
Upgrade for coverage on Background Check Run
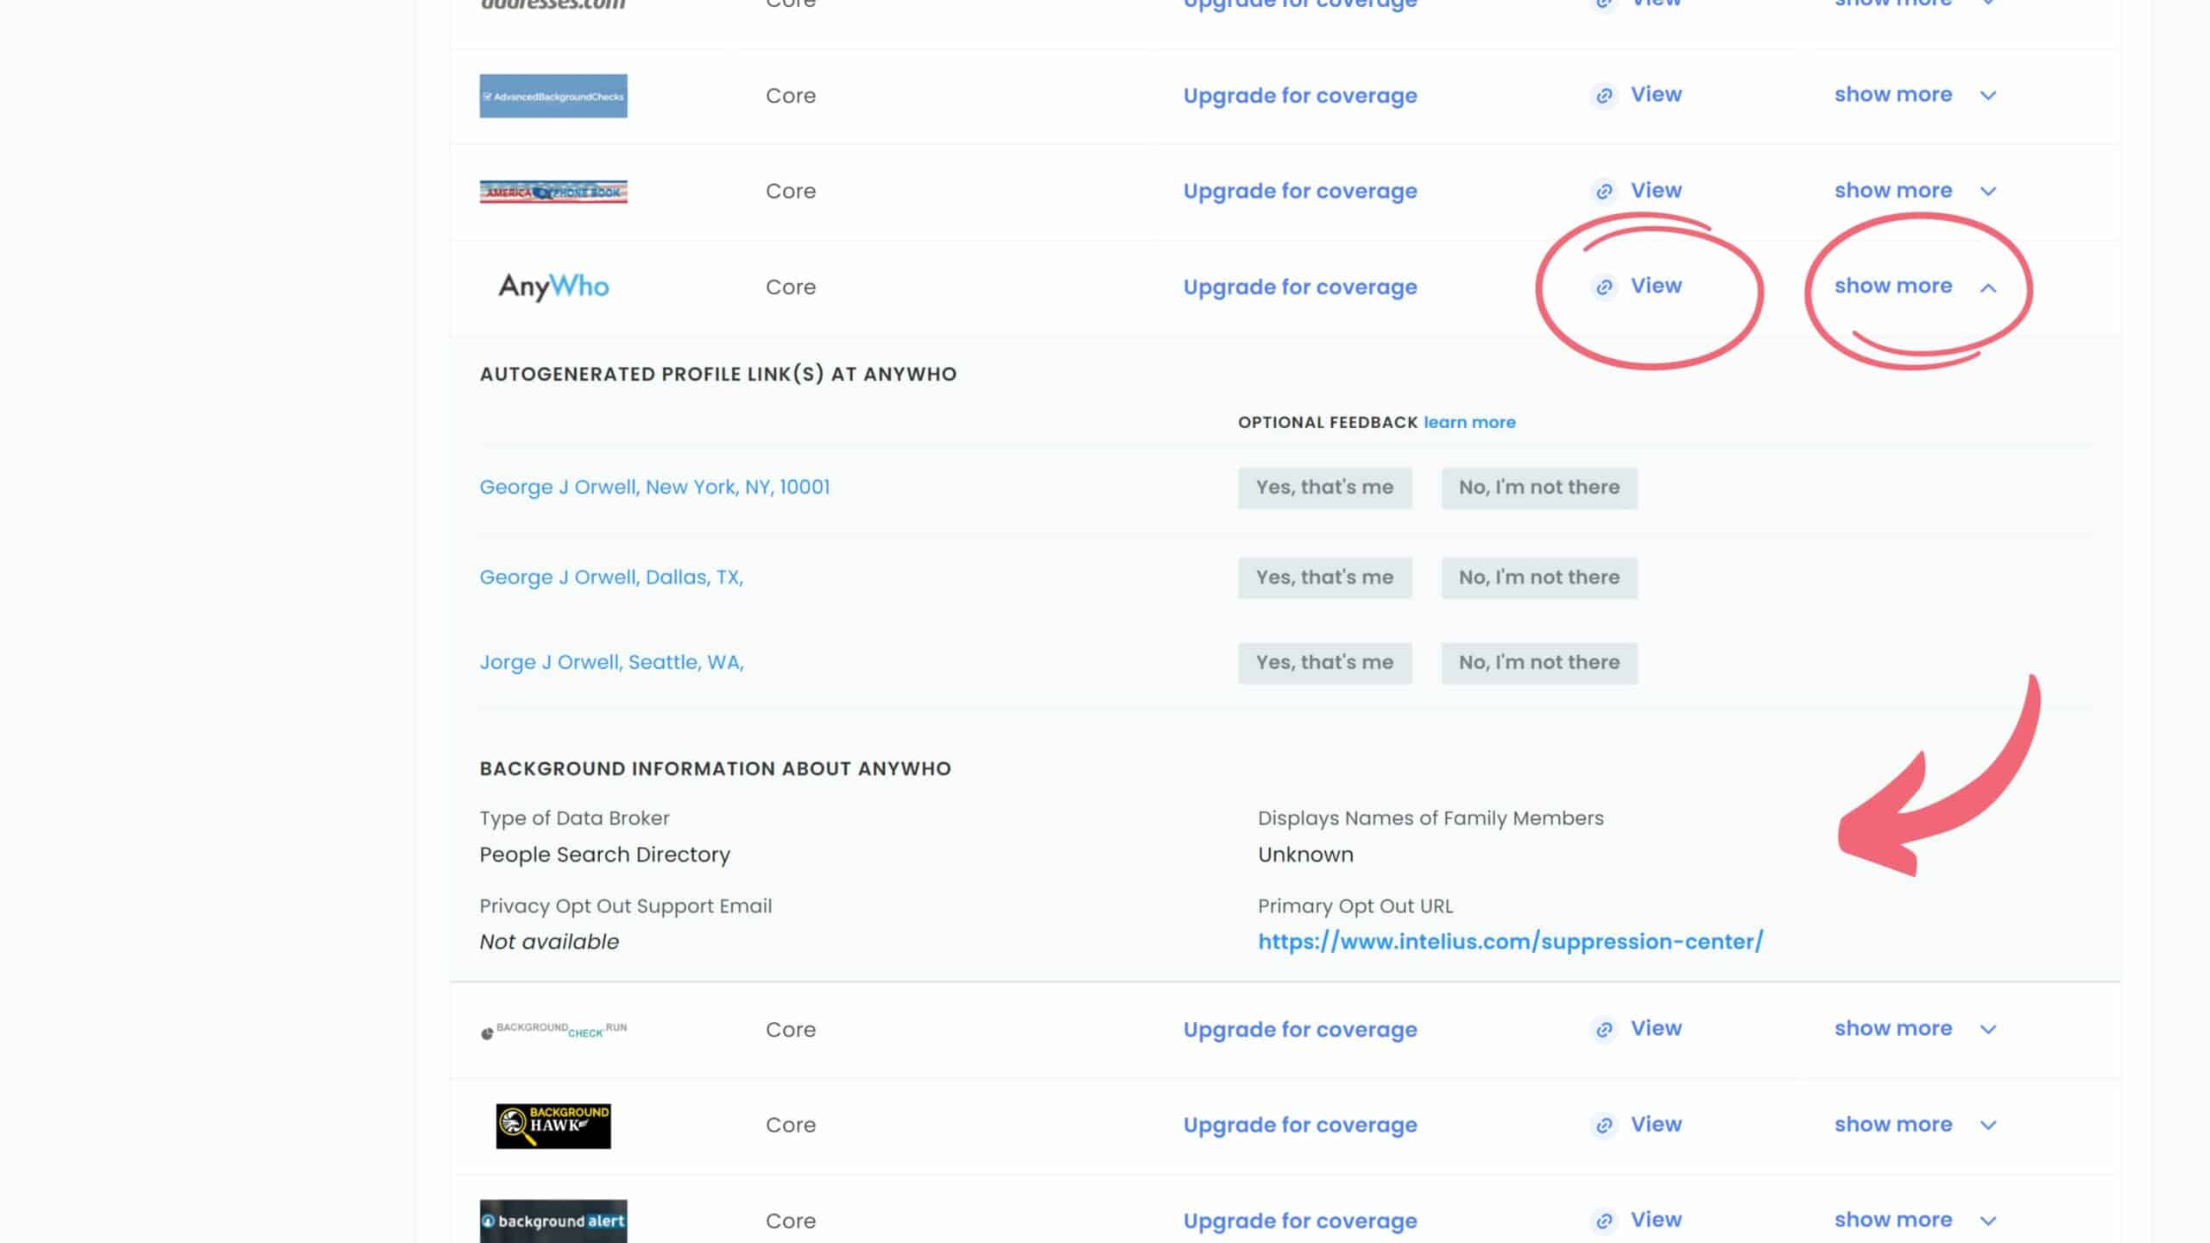pos(1300,1030)
